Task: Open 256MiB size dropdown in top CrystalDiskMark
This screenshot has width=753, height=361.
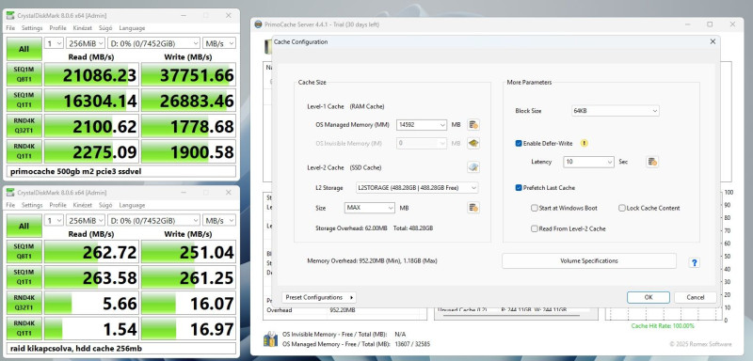Action: 86,43
